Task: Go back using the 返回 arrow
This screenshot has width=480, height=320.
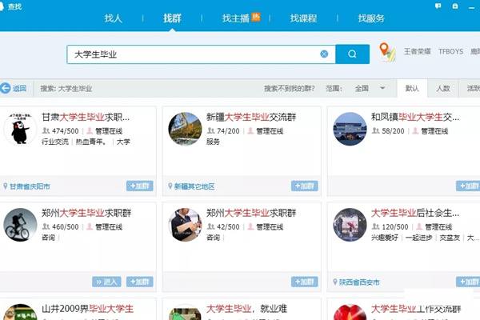Action: tap(14, 89)
